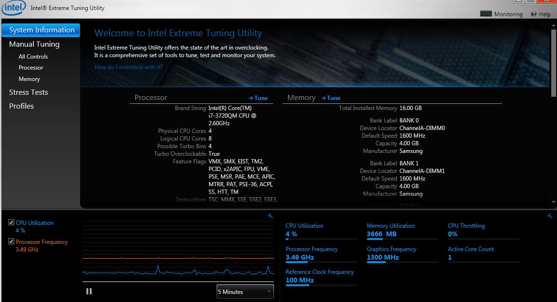Click the 'ChannelA-DIMM0' device locator
The width and height of the screenshot is (557, 302).
point(422,128)
